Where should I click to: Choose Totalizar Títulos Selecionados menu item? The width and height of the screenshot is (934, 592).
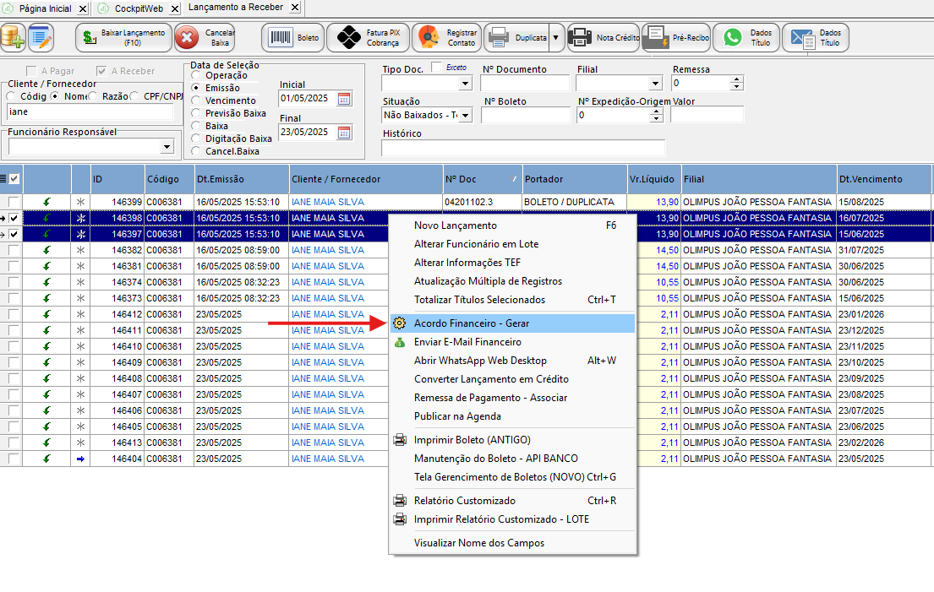click(513, 300)
